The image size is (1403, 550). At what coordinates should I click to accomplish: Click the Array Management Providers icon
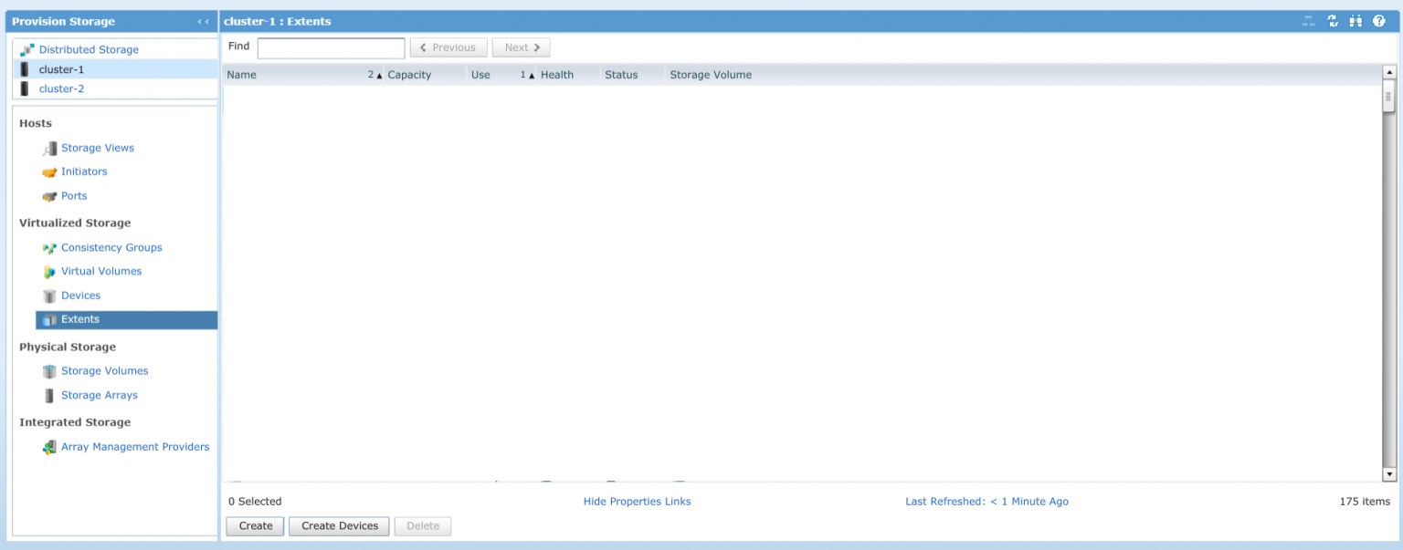click(49, 448)
